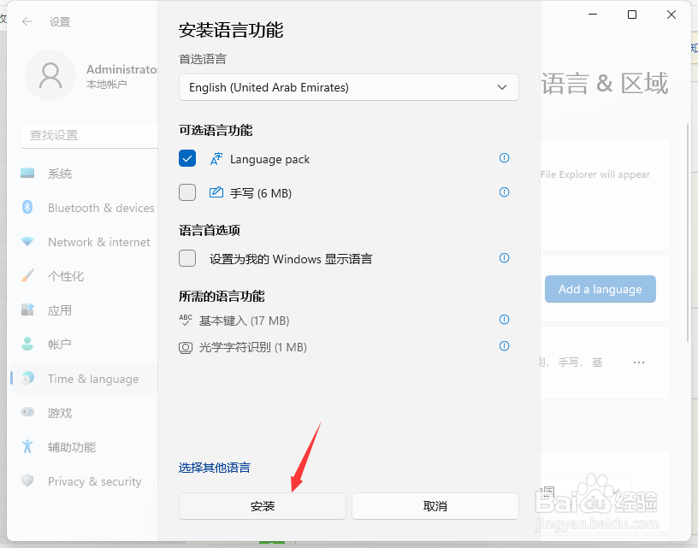Click info icon beside Language pack

tap(505, 158)
